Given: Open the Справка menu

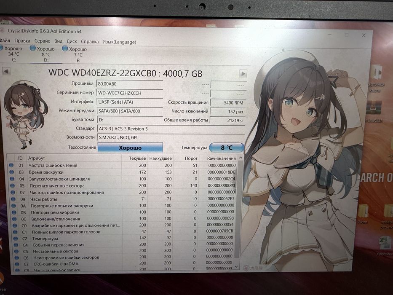Looking at the screenshot, I should tap(90, 42).
